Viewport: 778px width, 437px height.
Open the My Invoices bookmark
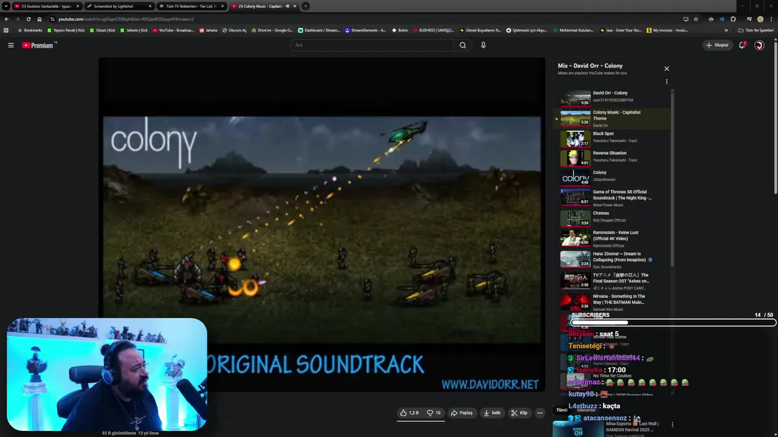(667, 30)
